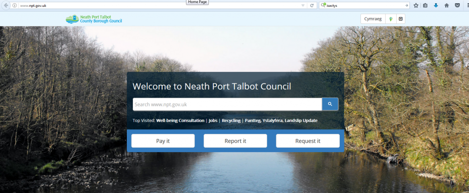Open the browser hamburger menu
Viewport: 469px width, 193px height.
[468, 6]
